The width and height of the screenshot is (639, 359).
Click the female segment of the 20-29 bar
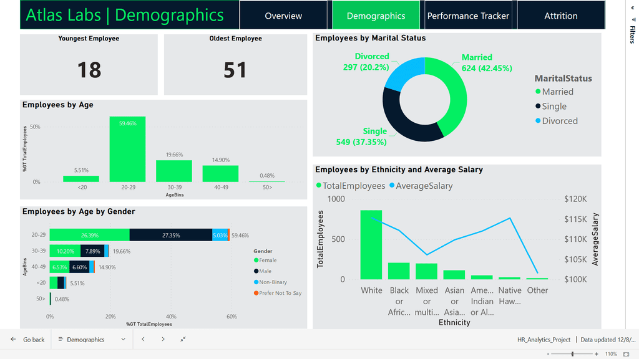(x=90, y=235)
